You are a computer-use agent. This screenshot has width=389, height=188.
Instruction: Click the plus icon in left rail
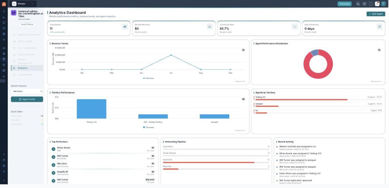click(4, 154)
